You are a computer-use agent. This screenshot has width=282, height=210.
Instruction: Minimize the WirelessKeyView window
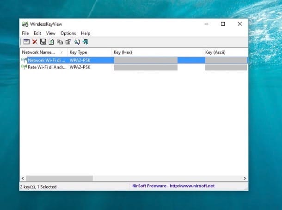[207, 24]
